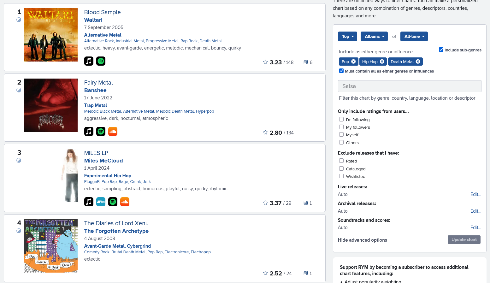Screen dimensions: 490x283
Task: Open the All-time period dropdown
Action: tap(414, 36)
